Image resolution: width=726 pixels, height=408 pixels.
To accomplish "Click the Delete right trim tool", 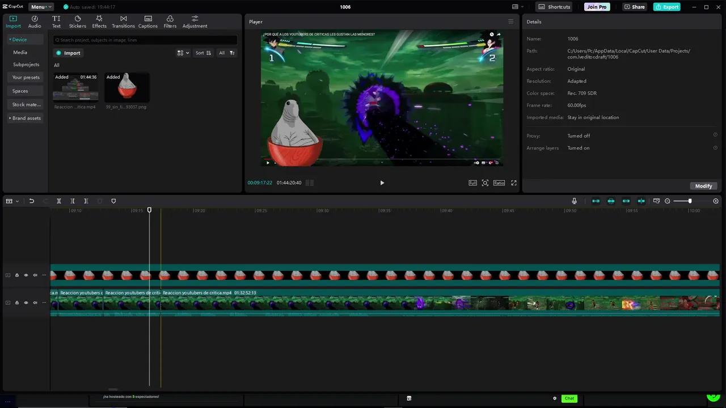I will click(x=86, y=201).
